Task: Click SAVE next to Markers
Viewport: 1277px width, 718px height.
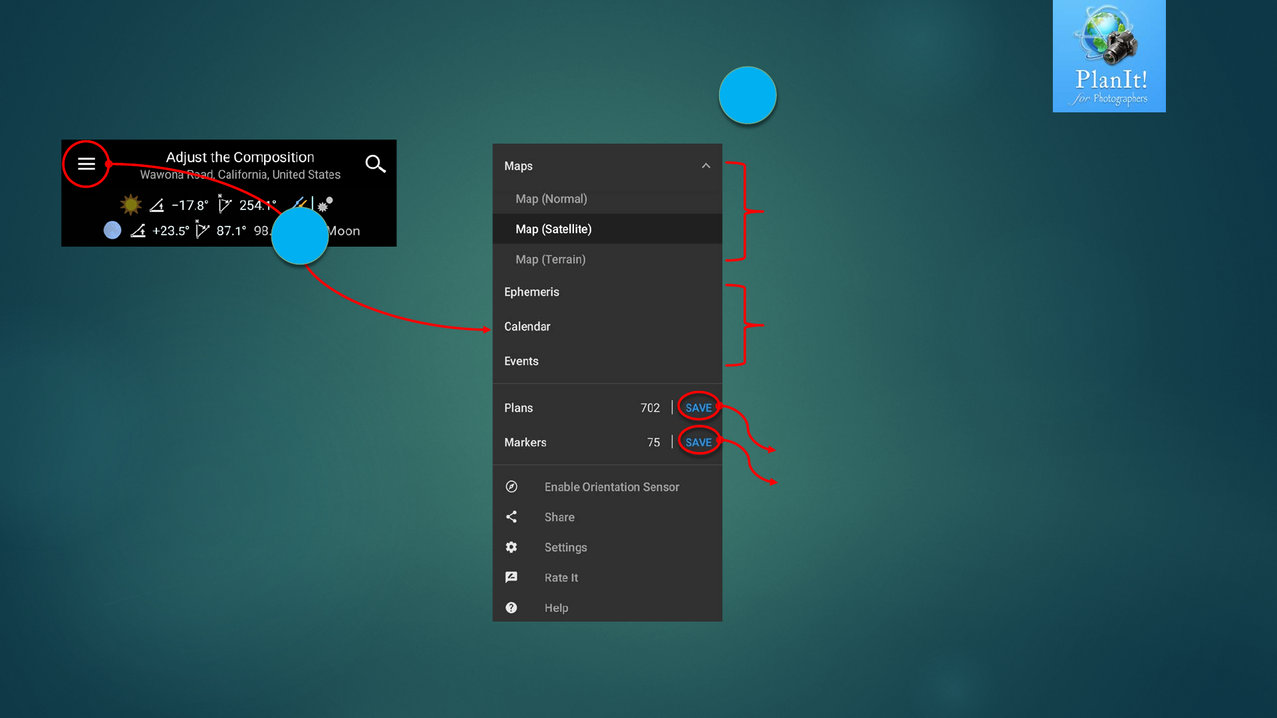Action: pyautogui.click(x=698, y=442)
